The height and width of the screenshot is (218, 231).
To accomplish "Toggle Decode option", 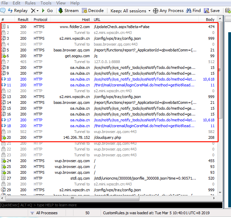I will click(x=93, y=11).
